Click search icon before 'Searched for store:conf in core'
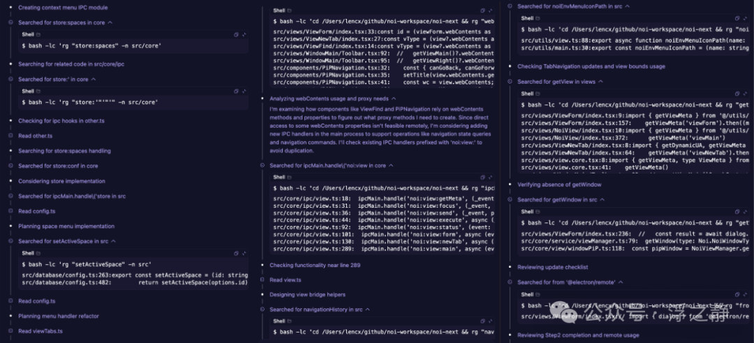This screenshot has height=343, width=754. pyautogui.click(x=10, y=166)
